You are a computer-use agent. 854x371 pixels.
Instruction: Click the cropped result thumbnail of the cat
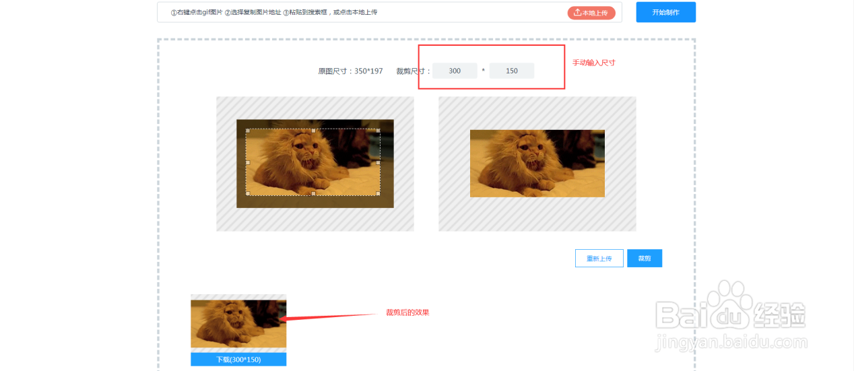click(x=238, y=324)
